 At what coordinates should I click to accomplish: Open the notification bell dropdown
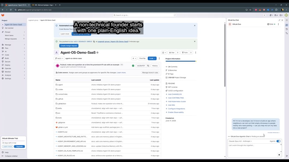tap(164, 53)
